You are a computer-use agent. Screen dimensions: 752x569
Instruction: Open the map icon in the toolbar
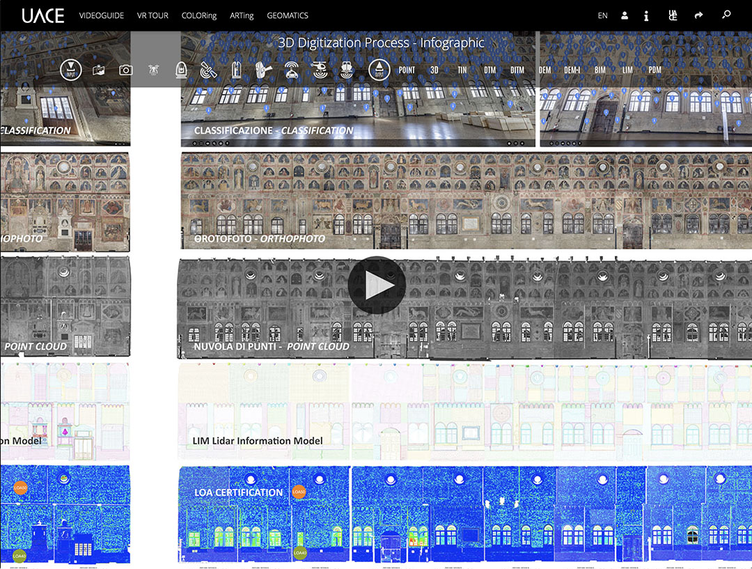click(98, 70)
